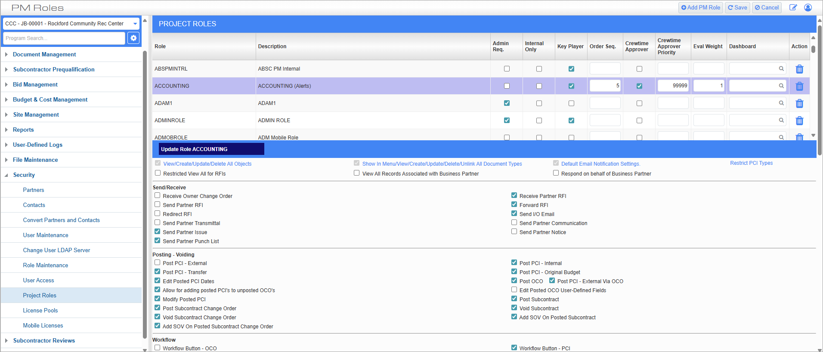Edit Order Seq. value for ACCOUNTING
The width and height of the screenshot is (823, 352).
coord(605,86)
